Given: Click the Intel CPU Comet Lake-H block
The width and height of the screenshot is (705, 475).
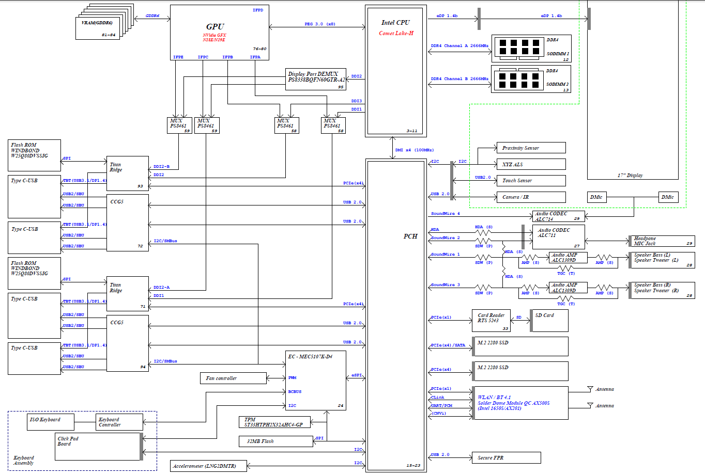Looking at the screenshot, I should (396, 71).
